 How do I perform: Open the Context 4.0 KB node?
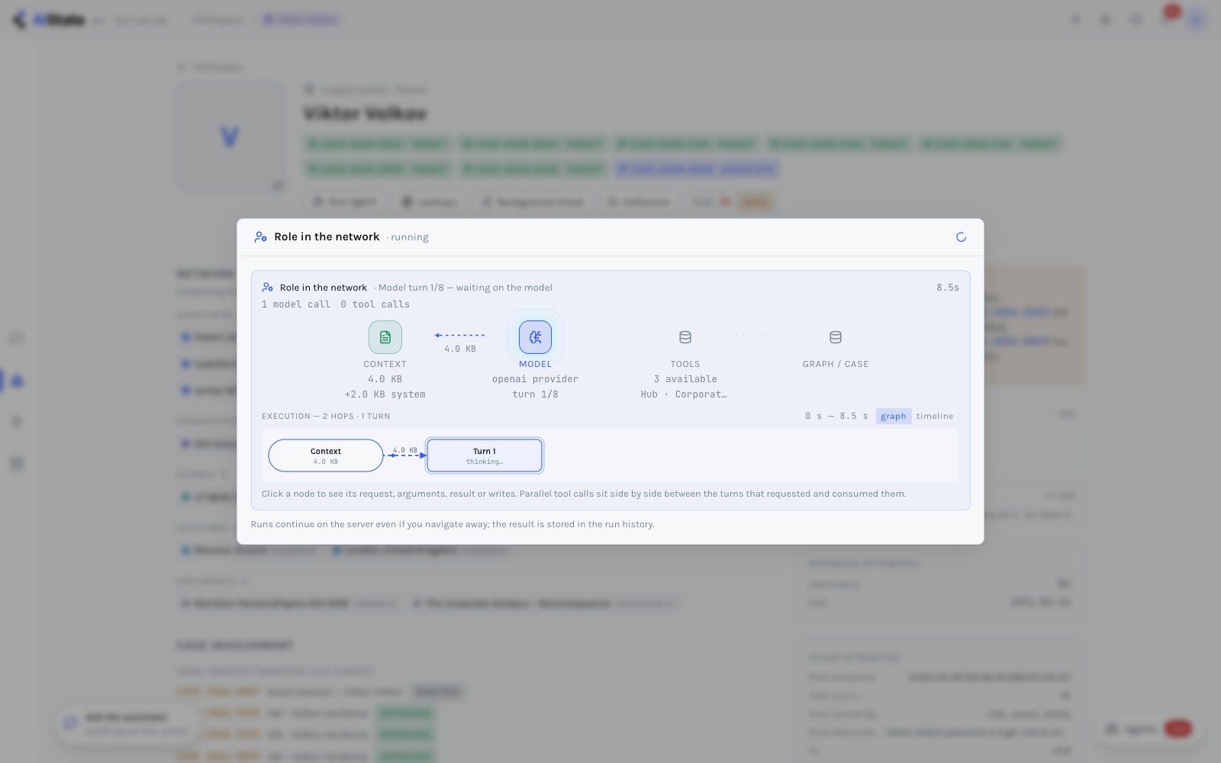[326, 456]
